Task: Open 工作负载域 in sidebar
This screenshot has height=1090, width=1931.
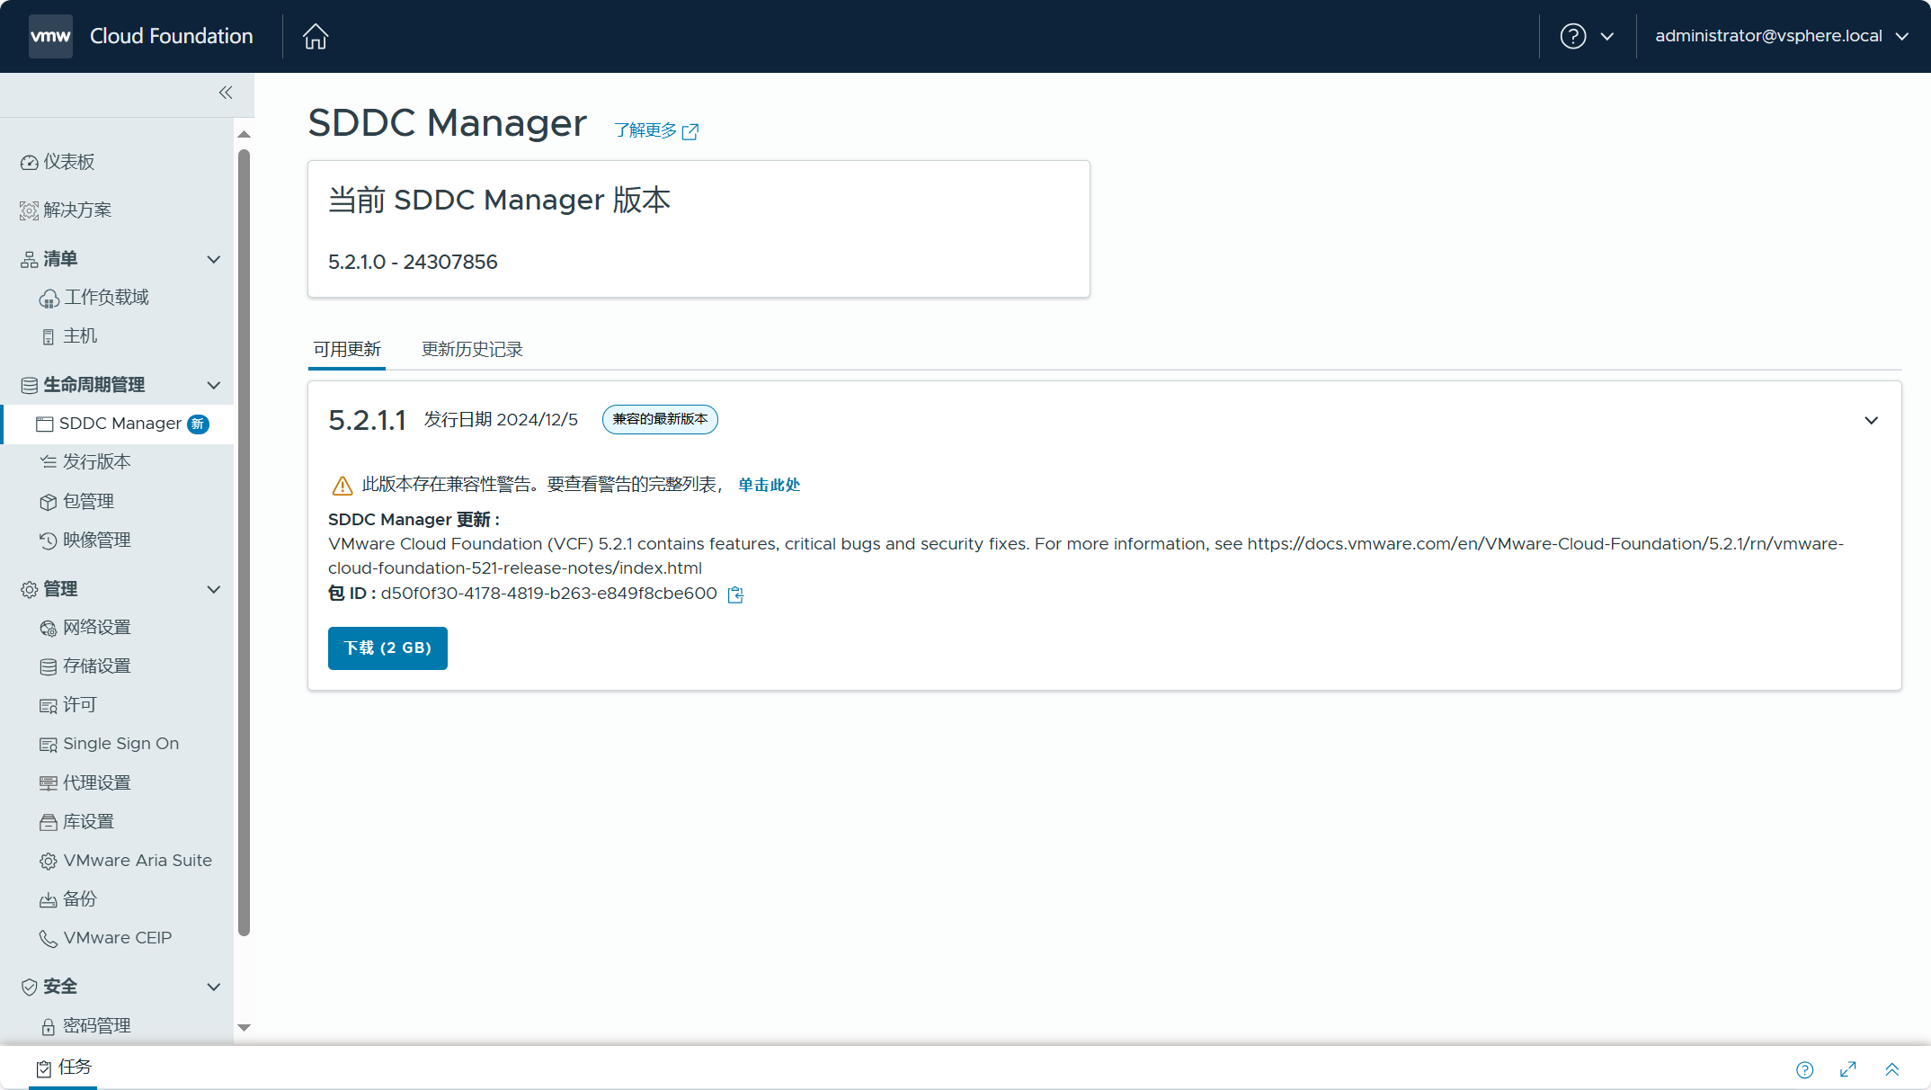Action: click(x=93, y=297)
